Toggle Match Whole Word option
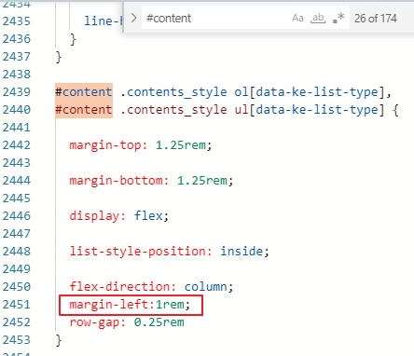414x356 pixels. pyautogui.click(x=318, y=18)
